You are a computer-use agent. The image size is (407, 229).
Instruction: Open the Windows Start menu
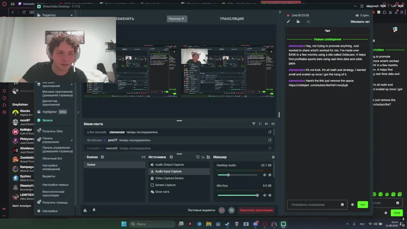[x=124, y=224]
